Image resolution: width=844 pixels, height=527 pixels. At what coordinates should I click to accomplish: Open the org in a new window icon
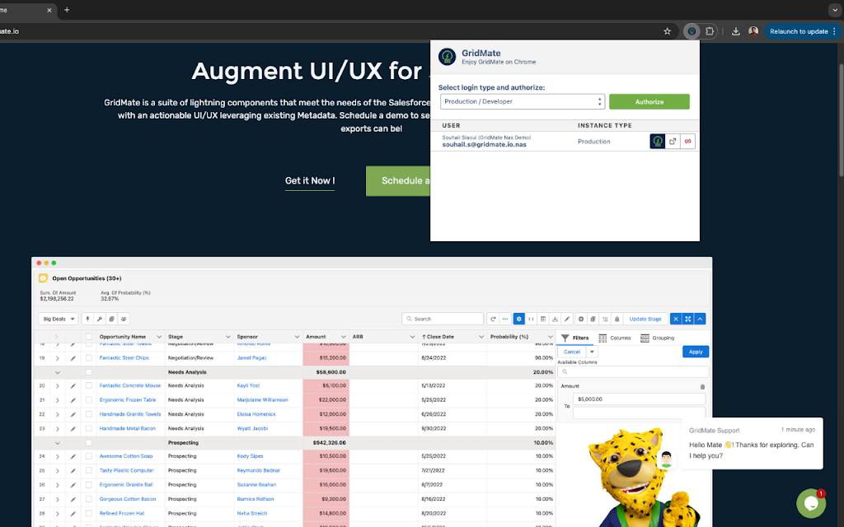673,142
